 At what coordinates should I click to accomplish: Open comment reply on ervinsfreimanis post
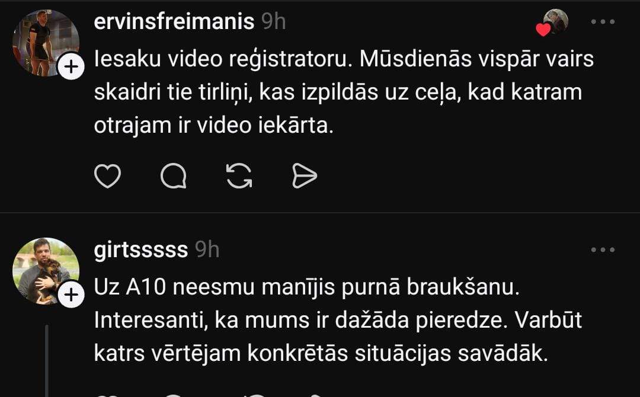point(174,176)
